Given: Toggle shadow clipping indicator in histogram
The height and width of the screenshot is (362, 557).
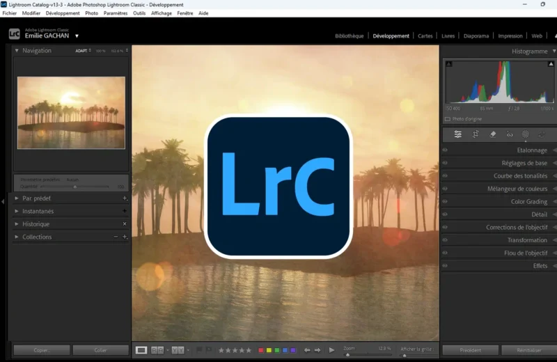Looking at the screenshot, I should click(448, 64).
